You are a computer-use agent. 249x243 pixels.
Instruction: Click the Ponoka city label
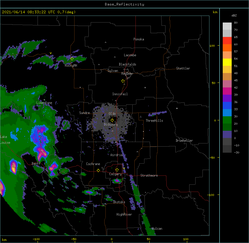pyautogui.click(x=139, y=39)
